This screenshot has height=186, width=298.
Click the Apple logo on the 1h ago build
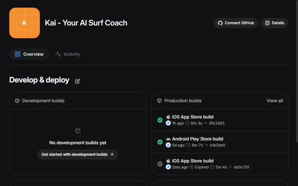point(168,117)
